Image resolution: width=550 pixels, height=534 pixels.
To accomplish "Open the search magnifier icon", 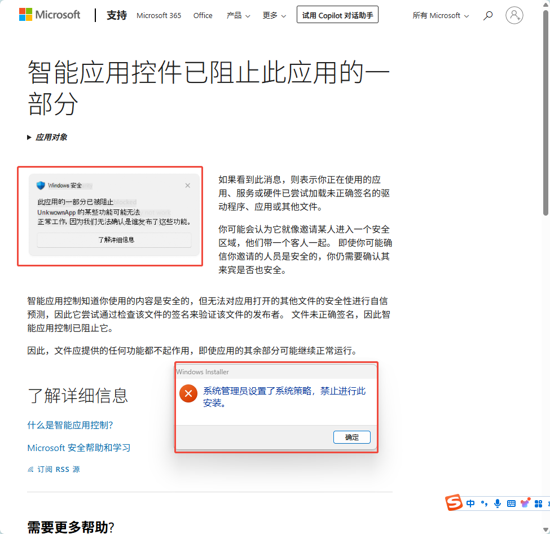I will (x=487, y=15).
